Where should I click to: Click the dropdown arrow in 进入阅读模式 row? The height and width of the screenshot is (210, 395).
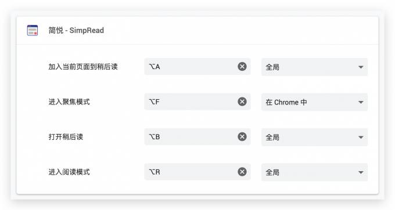(361, 172)
